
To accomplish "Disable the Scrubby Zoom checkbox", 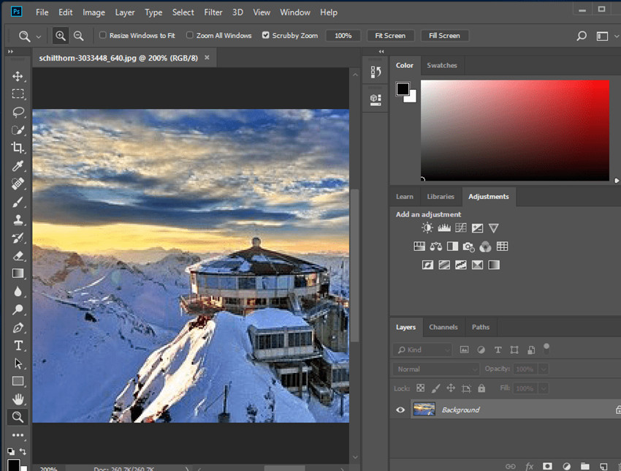I will pyautogui.click(x=265, y=35).
